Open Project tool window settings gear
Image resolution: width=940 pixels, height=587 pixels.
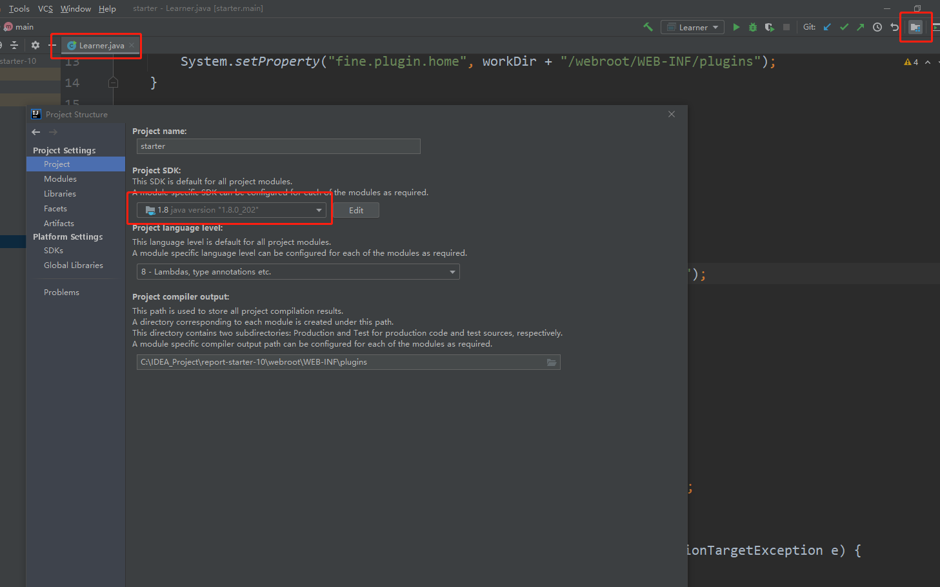click(x=35, y=45)
